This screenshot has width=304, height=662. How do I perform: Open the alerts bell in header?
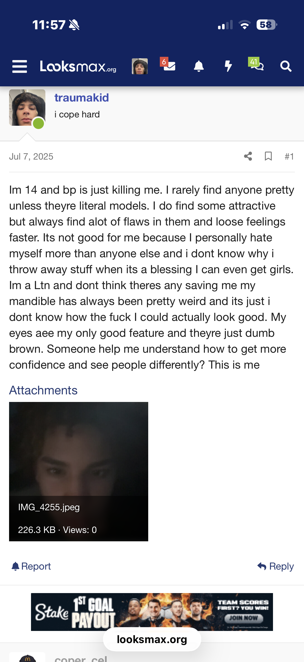[199, 66]
